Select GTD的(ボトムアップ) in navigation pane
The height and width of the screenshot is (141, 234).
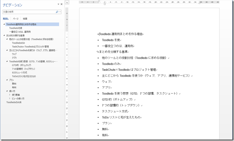tap(22, 65)
